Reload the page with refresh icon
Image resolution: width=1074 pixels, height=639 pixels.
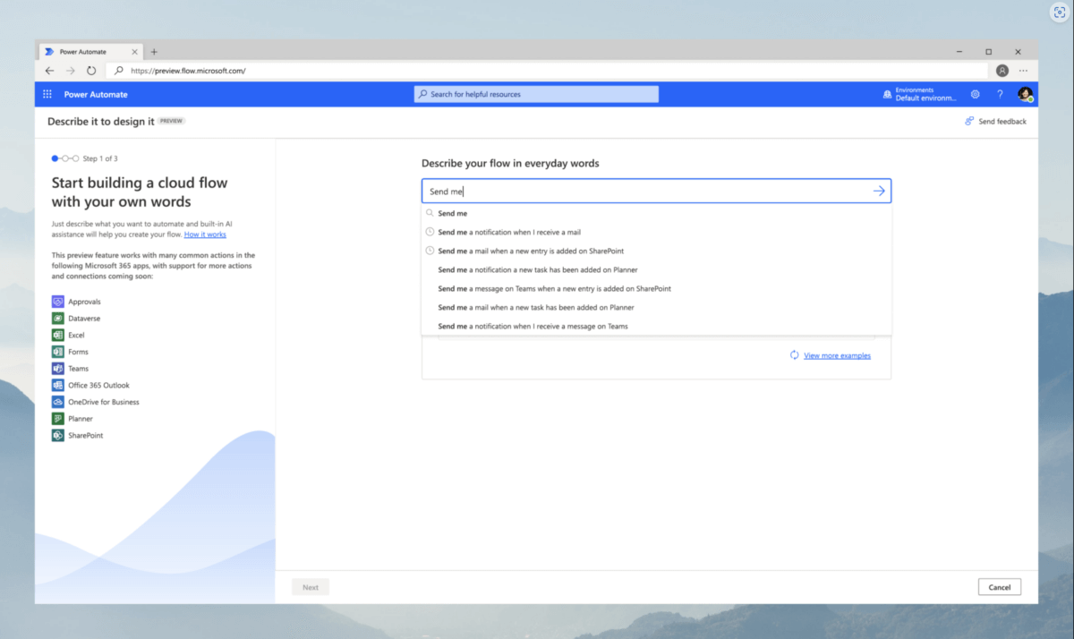coord(91,71)
